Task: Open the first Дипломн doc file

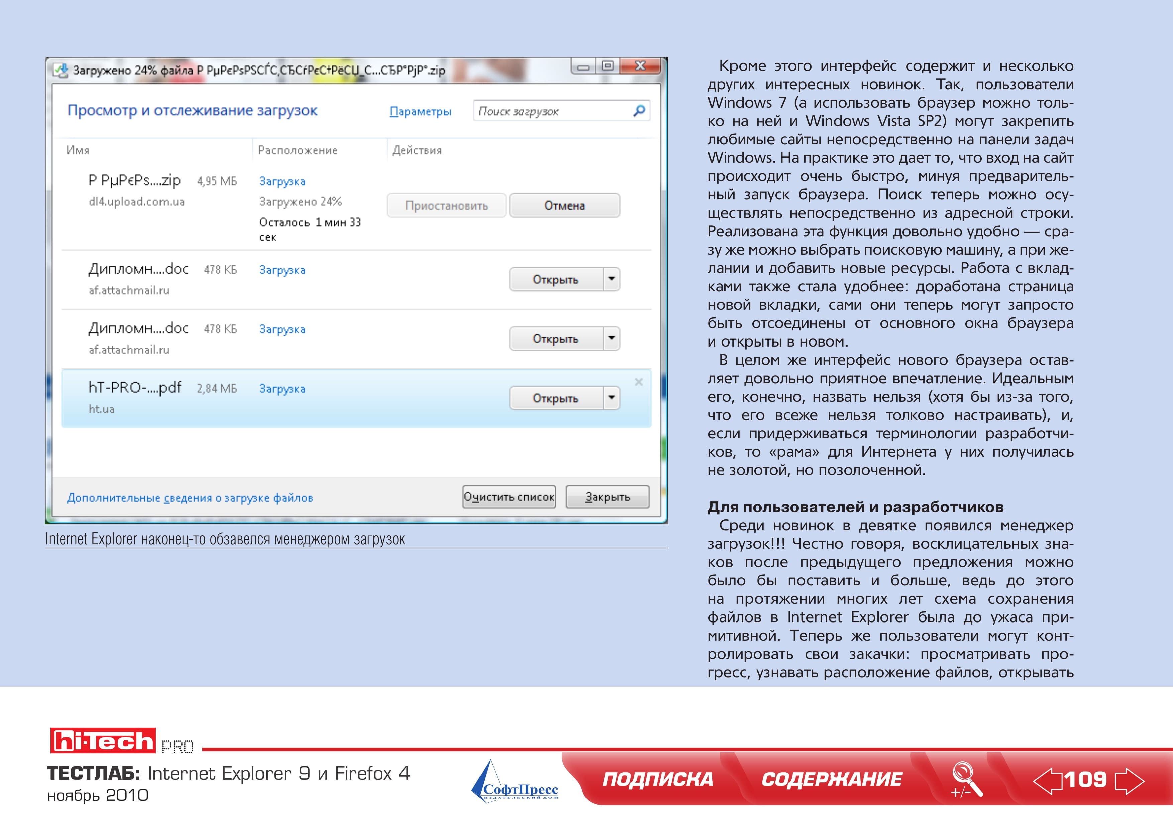Action: [x=556, y=279]
